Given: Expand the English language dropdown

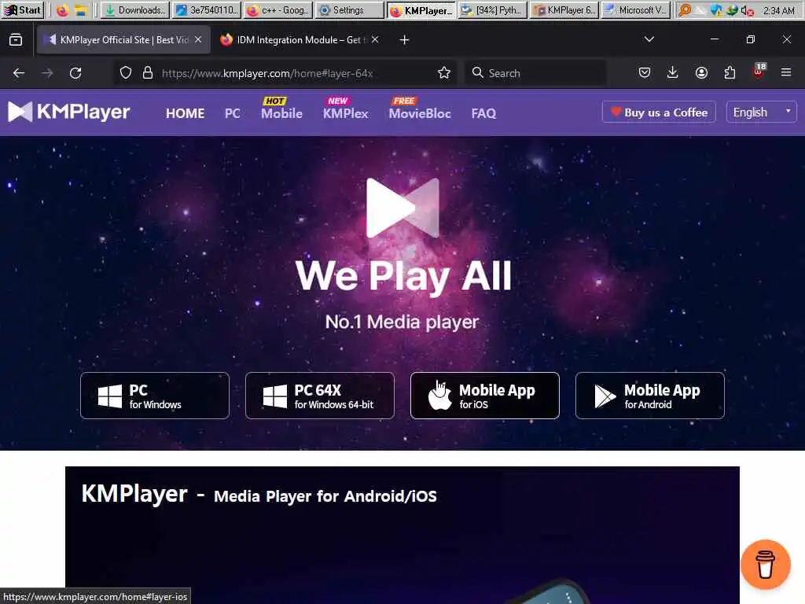Looking at the screenshot, I should [761, 112].
